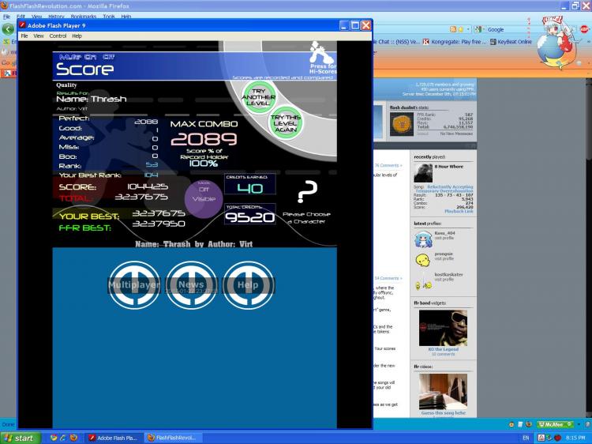Click Try Another Level green button
Image resolution: width=592 pixels, height=444 pixels.
[259, 97]
